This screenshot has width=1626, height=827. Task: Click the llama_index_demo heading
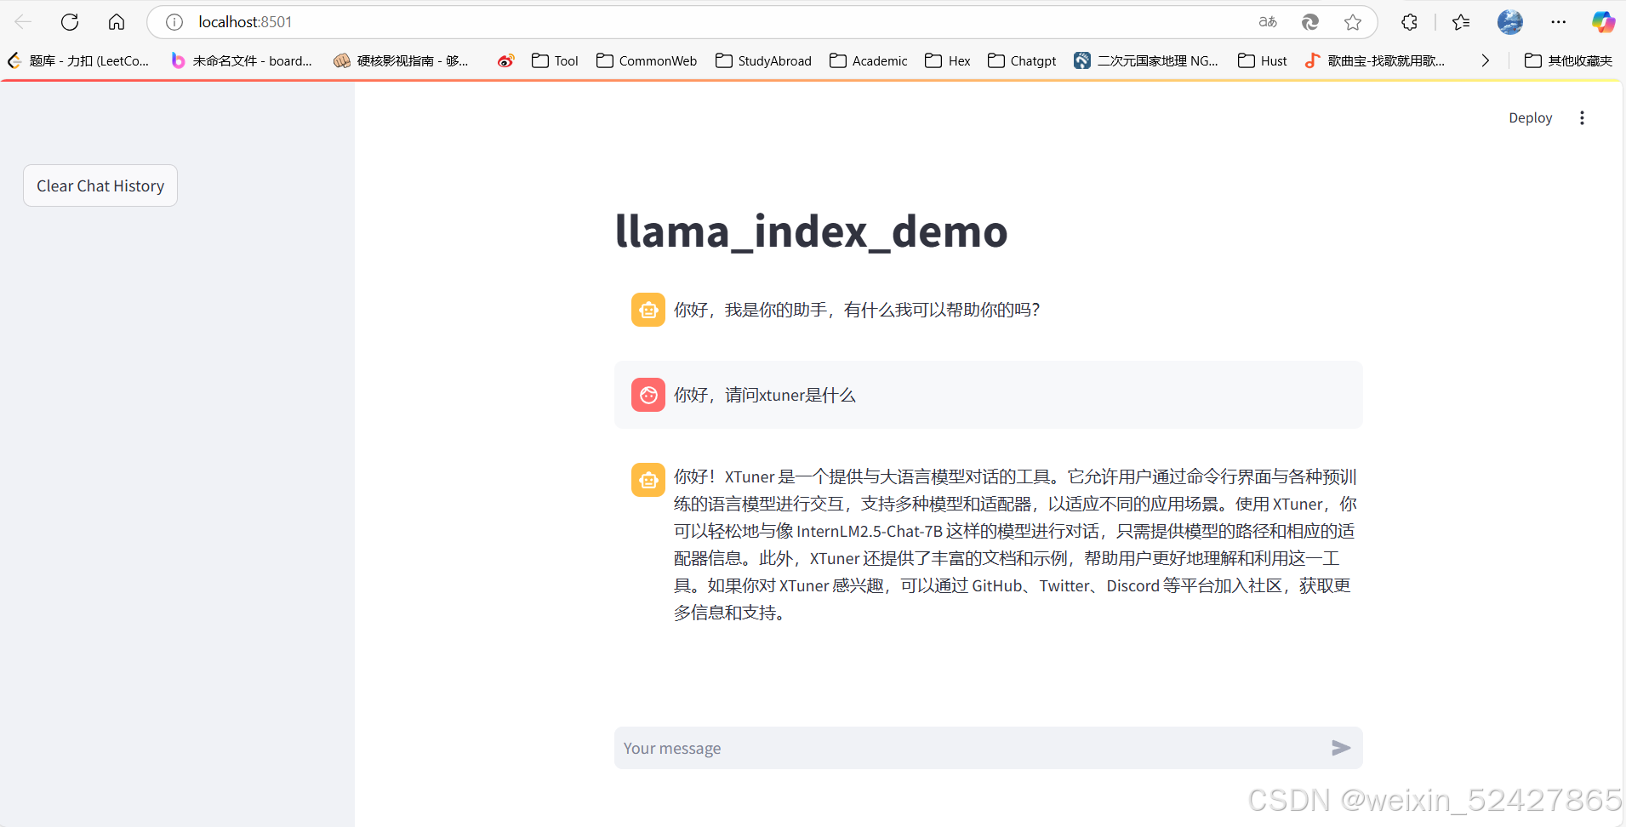(811, 231)
